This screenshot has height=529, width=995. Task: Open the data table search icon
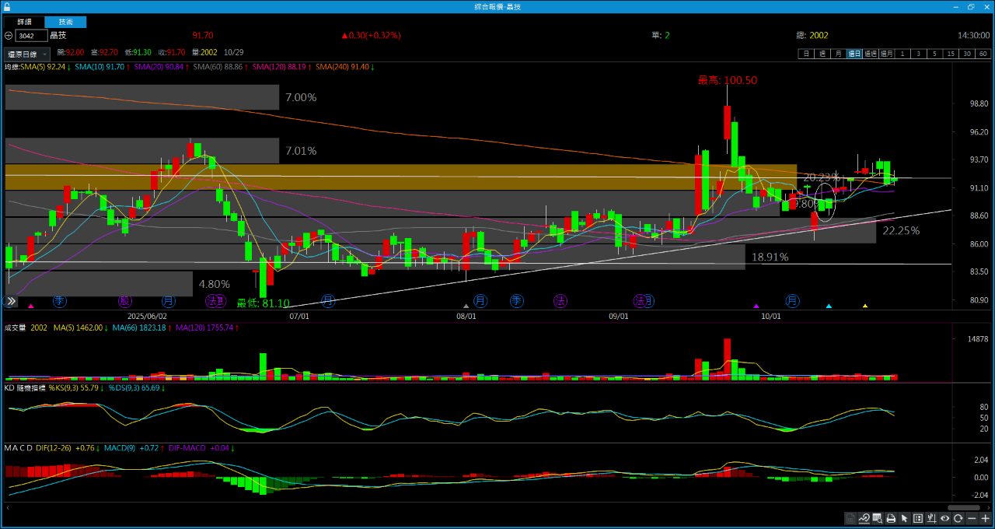pyautogui.click(x=878, y=518)
